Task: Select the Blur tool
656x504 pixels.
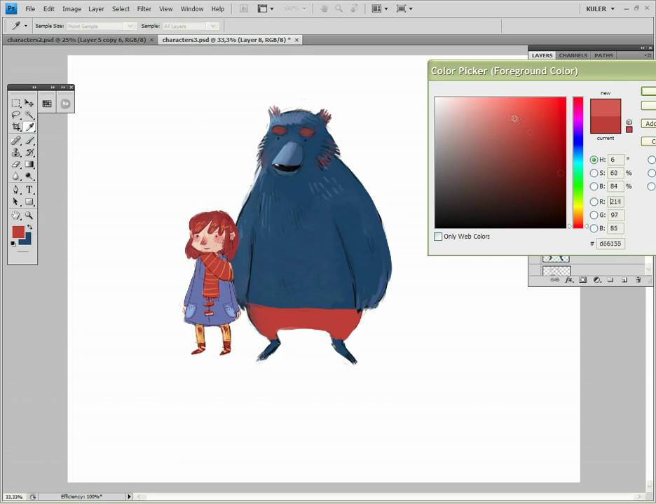Action: [16, 176]
